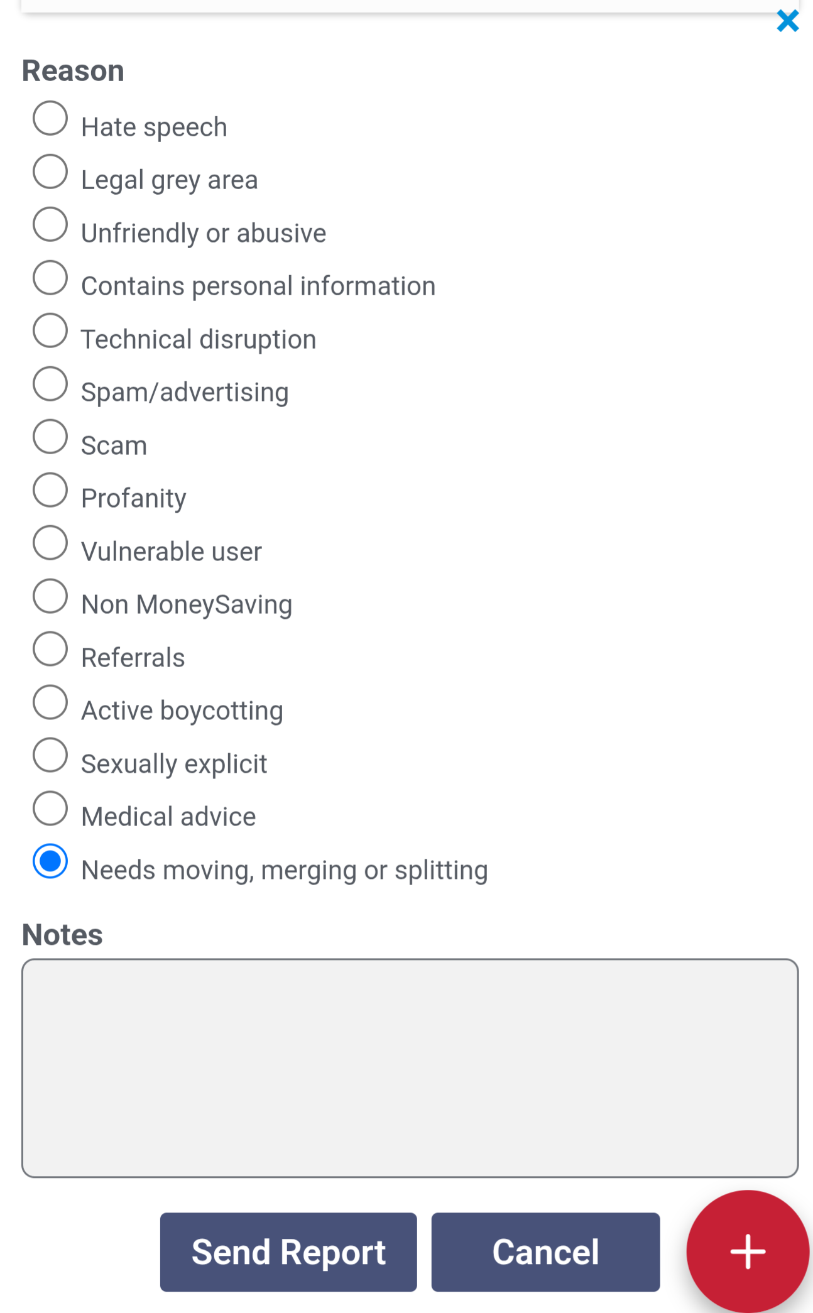Pick Contains personal information reason
Viewport: 813px width, 1313px height.
pos(50,278)
